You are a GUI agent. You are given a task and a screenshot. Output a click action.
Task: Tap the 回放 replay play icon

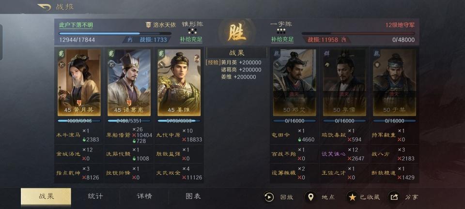(x=269, y=197)
